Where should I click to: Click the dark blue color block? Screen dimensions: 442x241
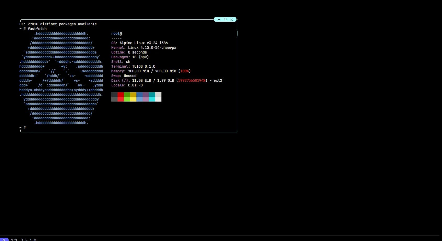[139, 95]
